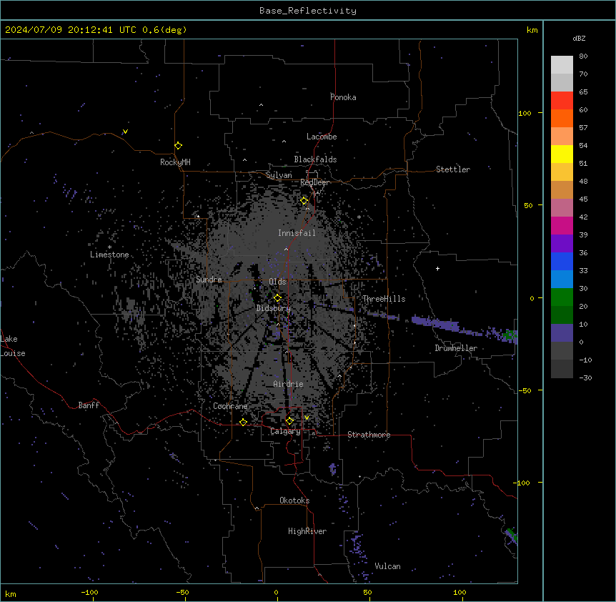Screen dimensions: 616x602
Task: Click the yellow 51 dBZ legend swatch
Action: click(562, 154)
